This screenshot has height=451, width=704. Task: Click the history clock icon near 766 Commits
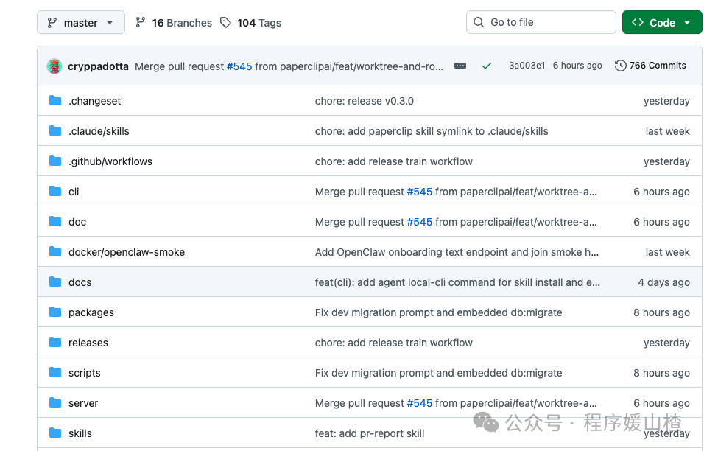coord(620,65)
